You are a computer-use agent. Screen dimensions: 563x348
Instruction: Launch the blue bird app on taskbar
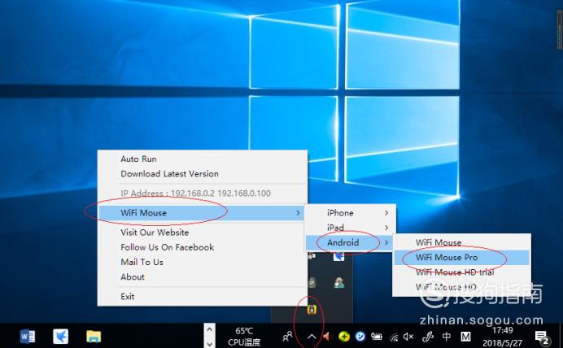(x=61, y=337)
